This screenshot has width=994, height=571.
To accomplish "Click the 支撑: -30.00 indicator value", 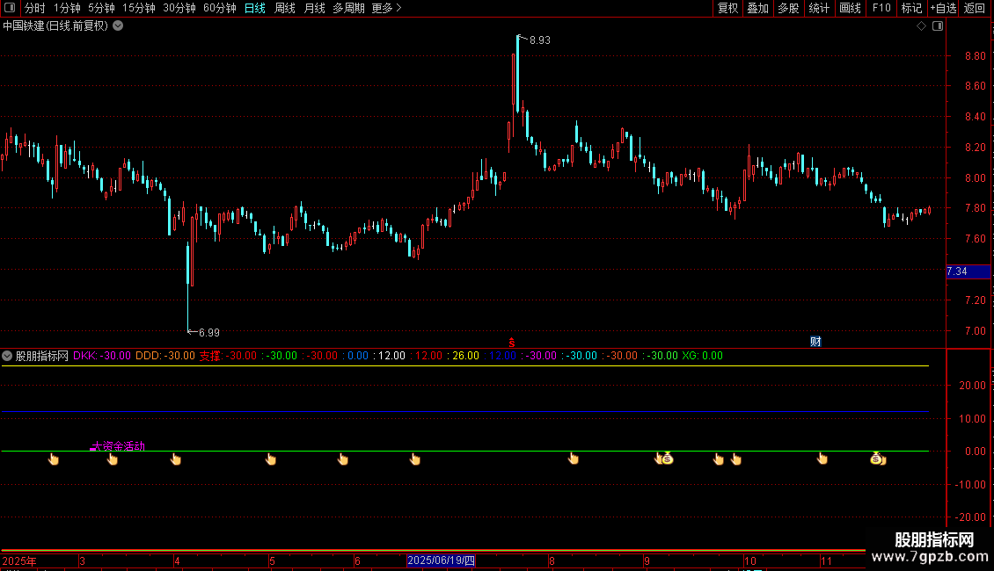I will coord(228,356).
